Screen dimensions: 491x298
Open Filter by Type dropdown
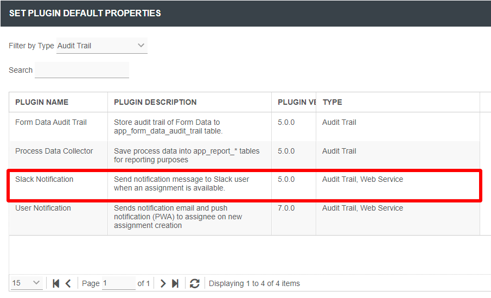(101, 46)
